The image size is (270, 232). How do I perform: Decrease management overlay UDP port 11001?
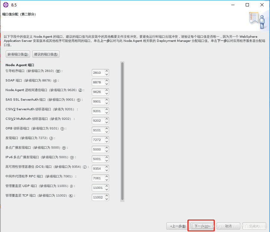click(107, 190)
